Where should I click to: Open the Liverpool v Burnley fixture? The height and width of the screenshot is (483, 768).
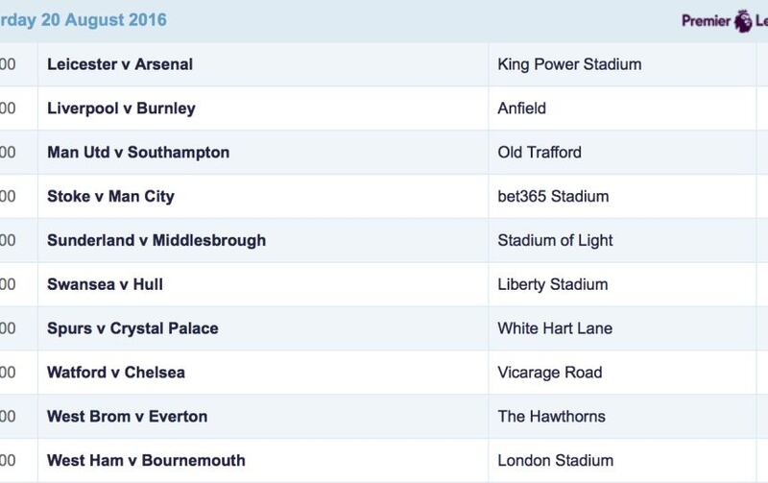click(x=121, y=109)
